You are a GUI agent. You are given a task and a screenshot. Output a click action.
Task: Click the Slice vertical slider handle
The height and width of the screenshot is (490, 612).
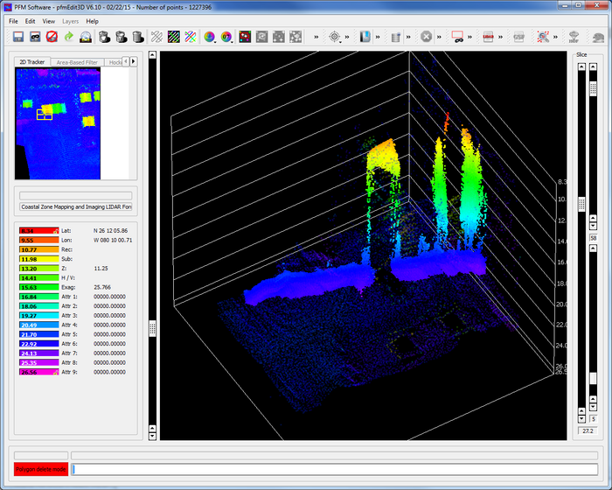pos(581,204)
